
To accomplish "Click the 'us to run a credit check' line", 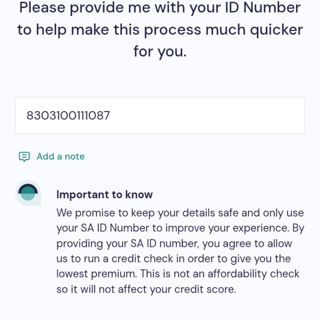I will tap(174, 259).
